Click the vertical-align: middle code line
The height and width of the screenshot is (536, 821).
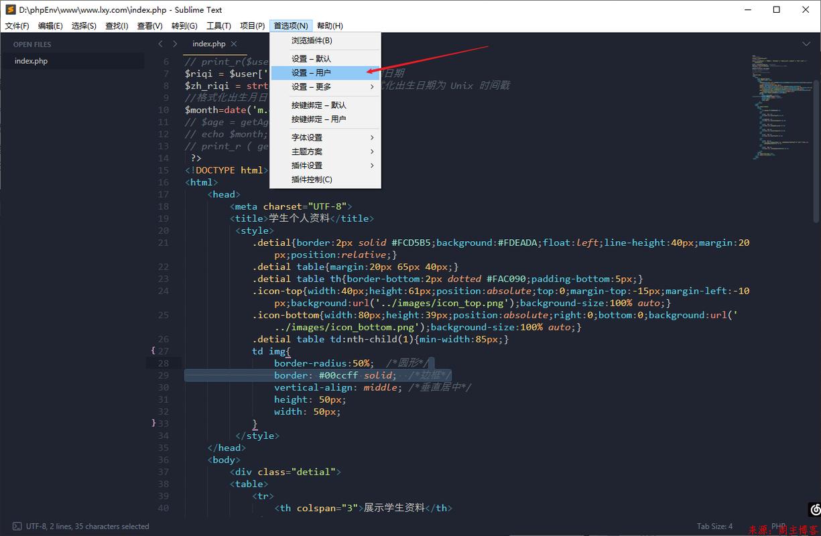click(373, 387)
